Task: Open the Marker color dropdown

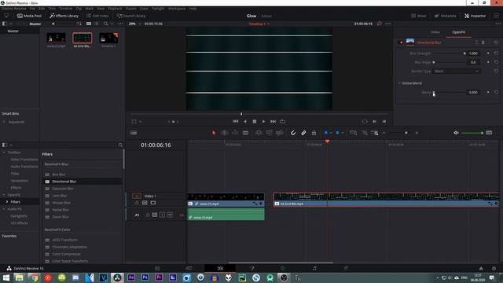Action: [343, 133]
